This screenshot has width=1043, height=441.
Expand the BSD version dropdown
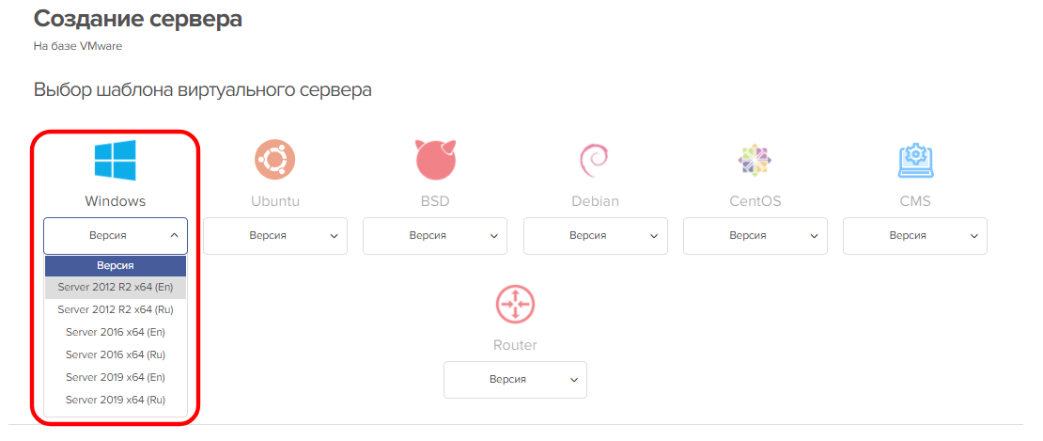tap(435, 235)
